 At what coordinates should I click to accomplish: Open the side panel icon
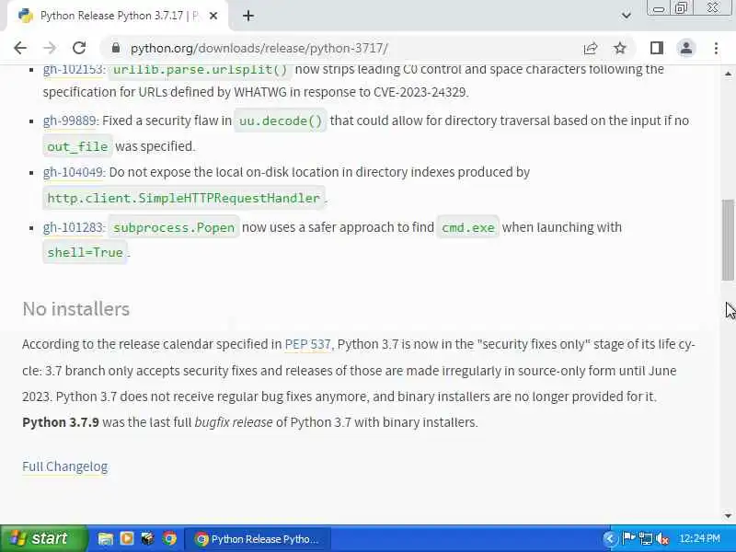656,48
